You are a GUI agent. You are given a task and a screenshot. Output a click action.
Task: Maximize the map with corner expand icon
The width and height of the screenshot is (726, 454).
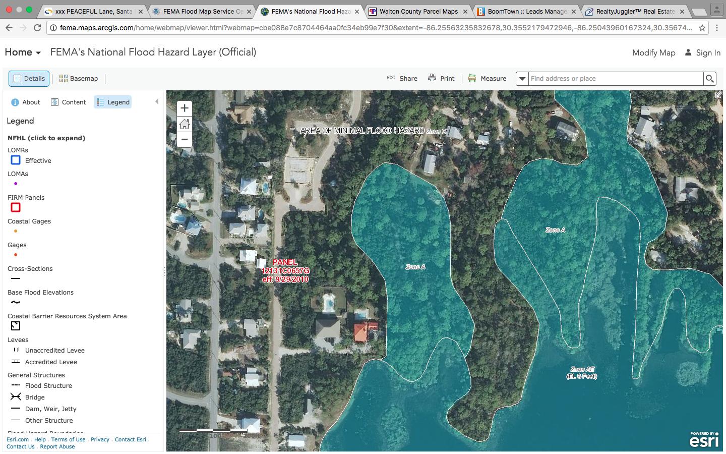(718, 94)
